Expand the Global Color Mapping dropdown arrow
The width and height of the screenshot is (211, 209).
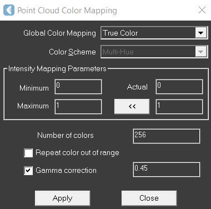[x=201, y=33]
